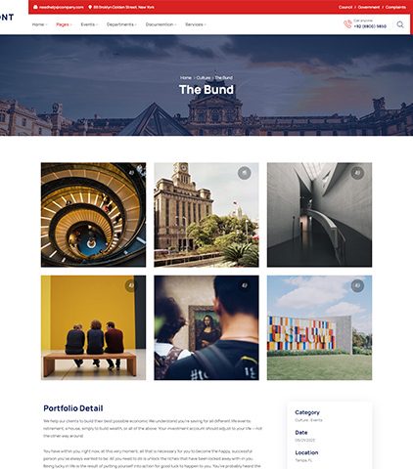Click the Complaints link in top bar
Screen dimensions: 413x469
click(x=395, y=7)
